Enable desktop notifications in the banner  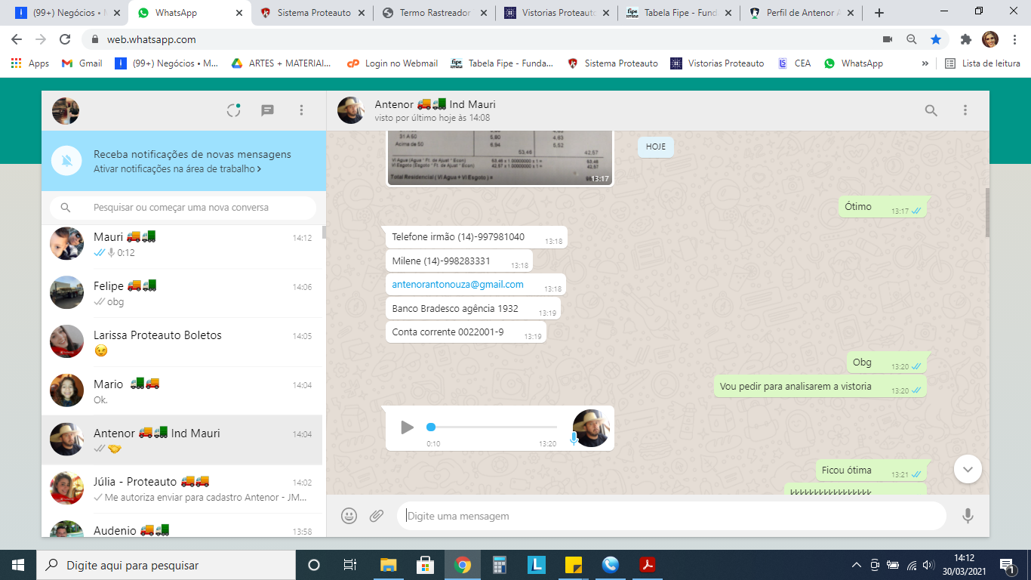click(177, 169)
